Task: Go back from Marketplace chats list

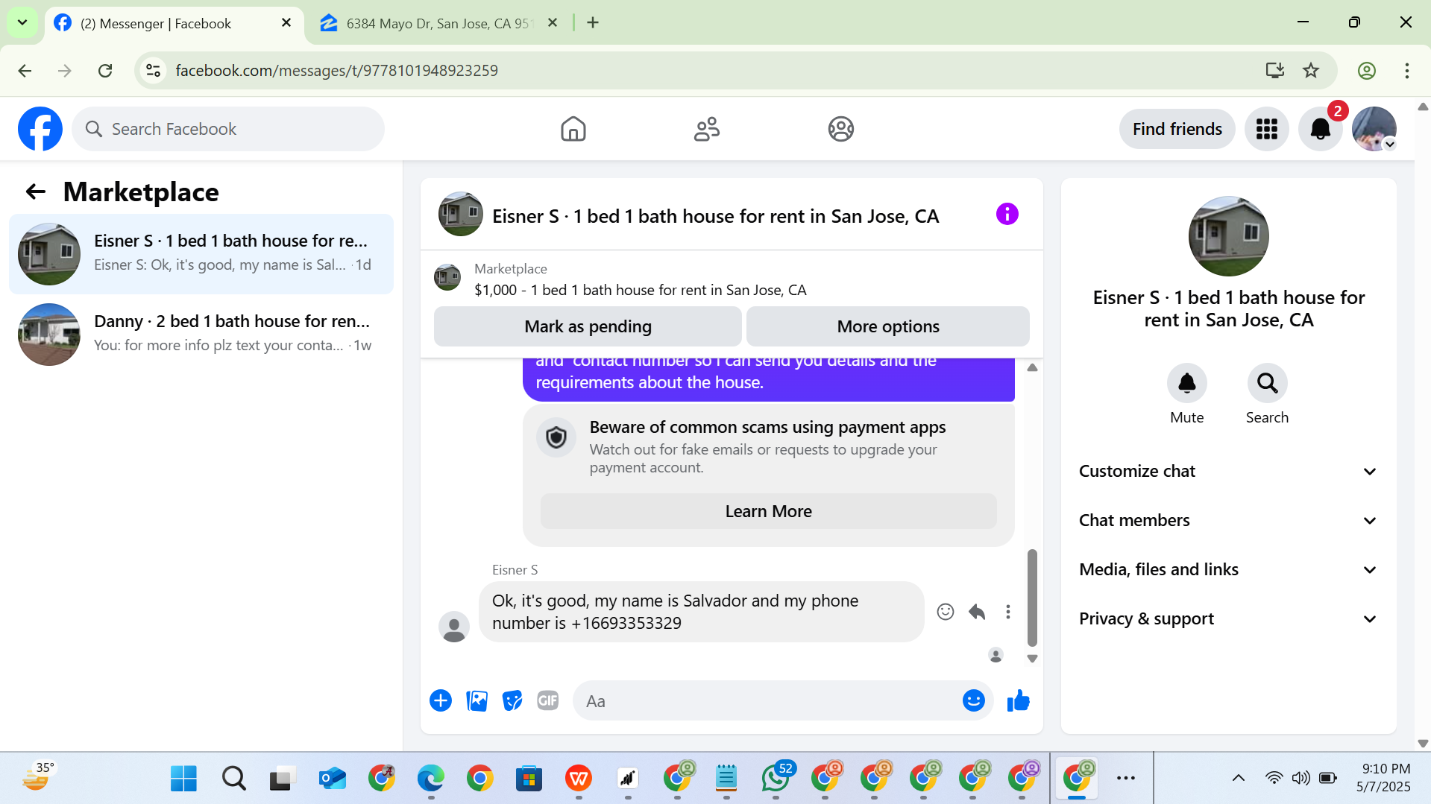Action: coord(35,192)
